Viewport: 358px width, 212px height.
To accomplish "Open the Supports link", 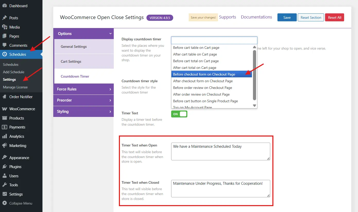I will [228, 17].
